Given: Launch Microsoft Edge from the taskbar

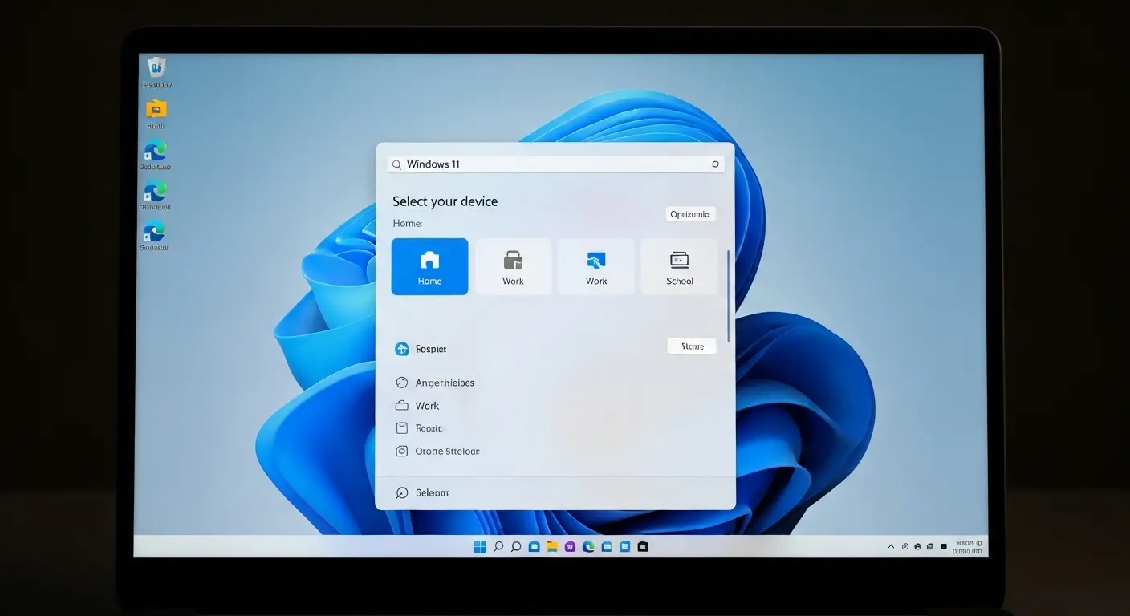Looking at the screenshot, I should (588, 546).
